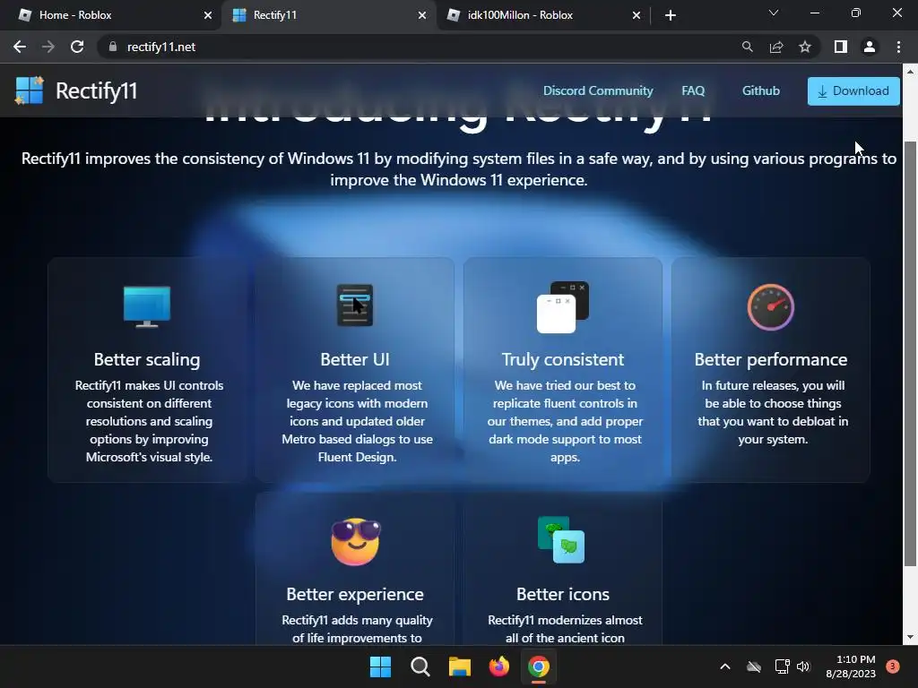
Task: Click the blue Download button
Action: pos(853,91)
